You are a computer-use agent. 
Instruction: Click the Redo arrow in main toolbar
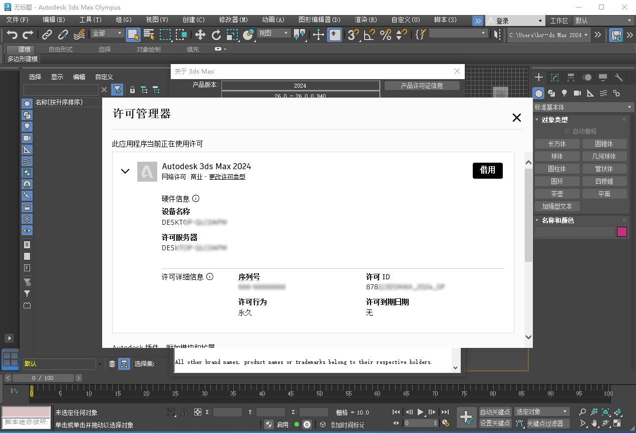tap(28, 35)
